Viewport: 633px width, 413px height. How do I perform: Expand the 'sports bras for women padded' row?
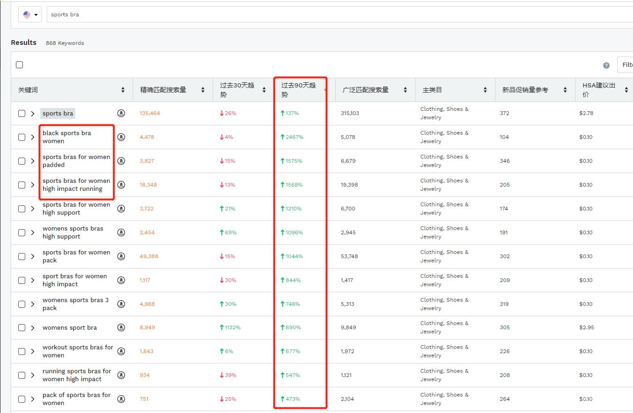(x=33, y=161)
